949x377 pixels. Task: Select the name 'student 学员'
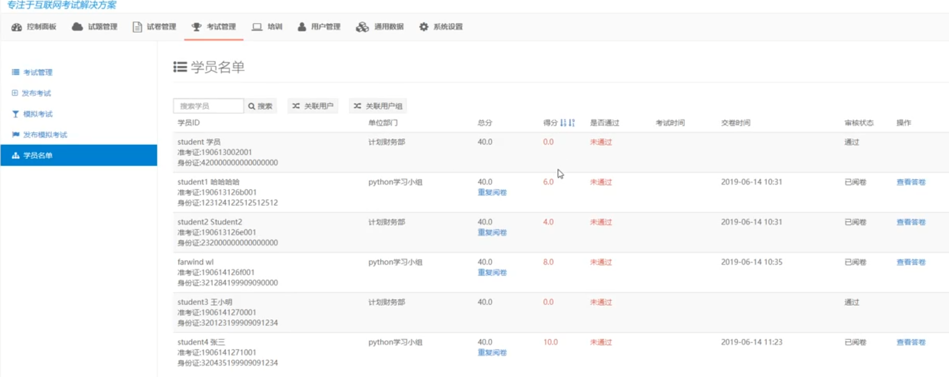click(x=199, y=142)
